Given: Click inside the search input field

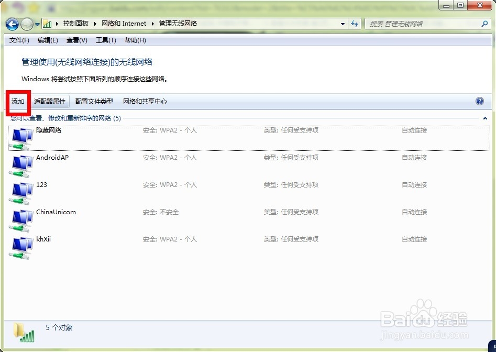Looking at the screenshot, I should point(424,24).
